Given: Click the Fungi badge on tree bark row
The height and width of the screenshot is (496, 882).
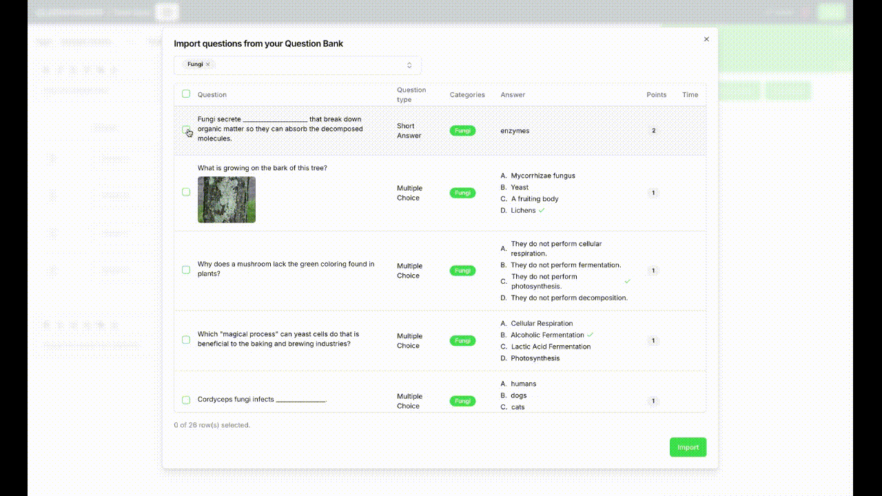Looking at the screenshot, I should 462,193.
